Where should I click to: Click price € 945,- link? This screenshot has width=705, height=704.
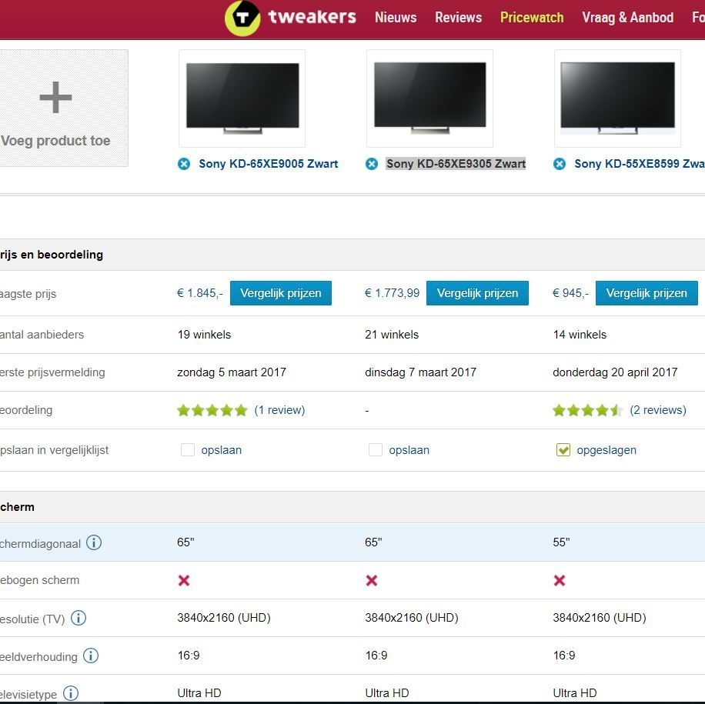(570, 293)
